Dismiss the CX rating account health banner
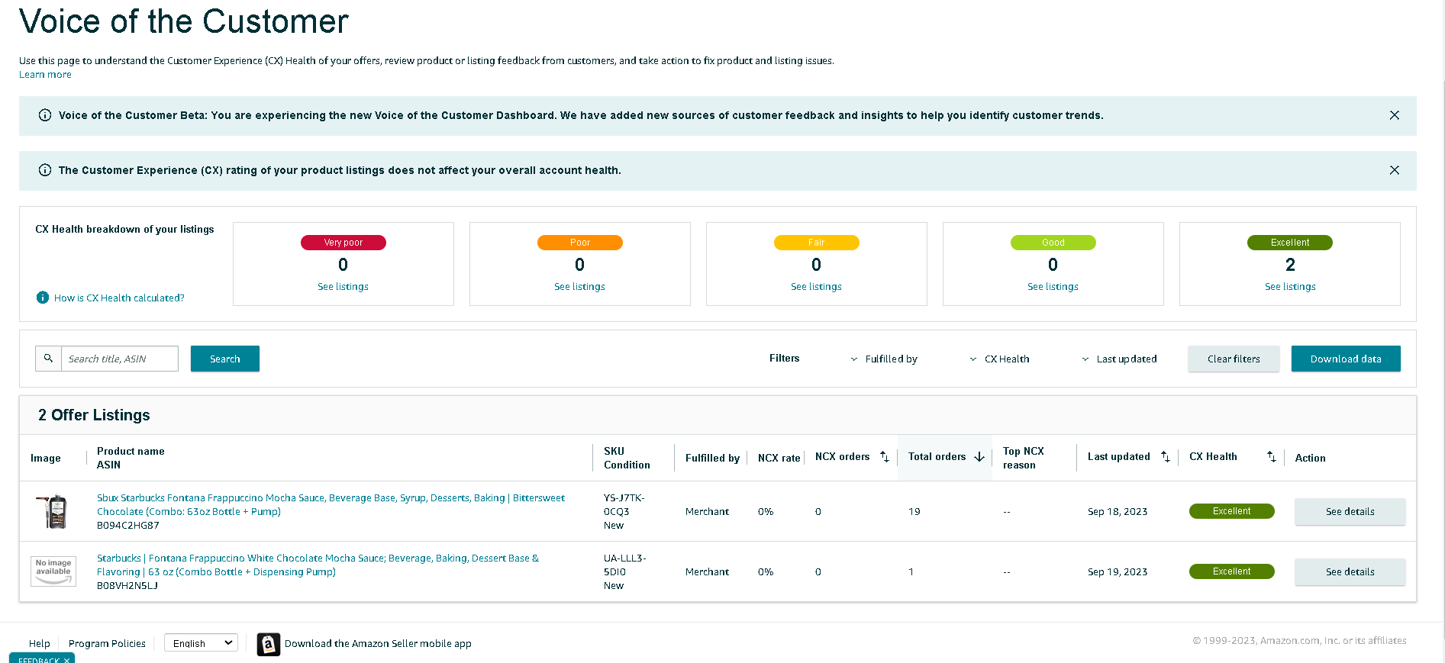 coord(1394,170)
